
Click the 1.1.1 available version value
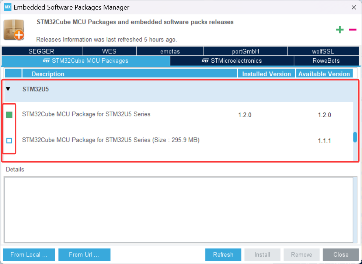324,140
